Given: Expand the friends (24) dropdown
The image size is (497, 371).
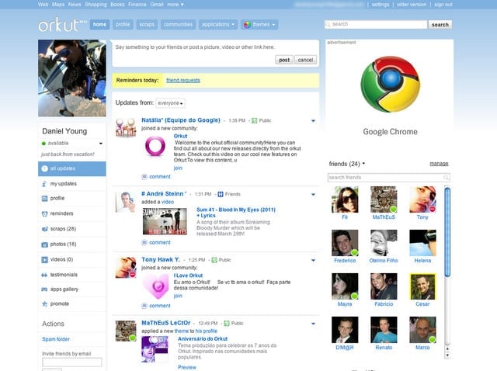Looking at the screenshot, I should (363, 164).
